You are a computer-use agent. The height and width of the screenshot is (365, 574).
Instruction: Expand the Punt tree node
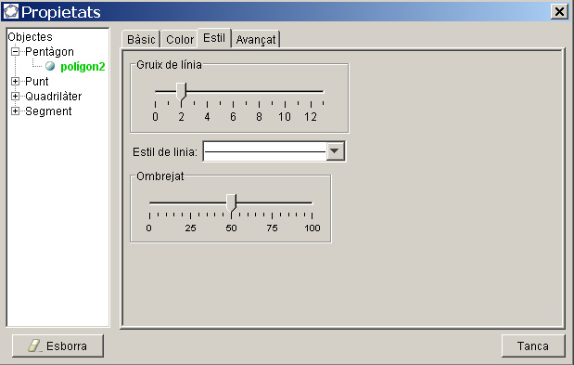(16, 81)
